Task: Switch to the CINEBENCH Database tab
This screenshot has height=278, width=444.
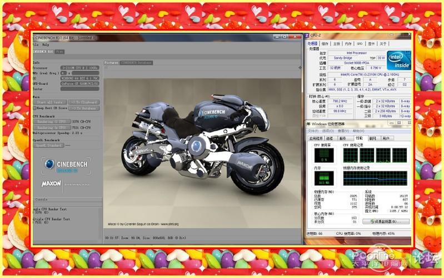Action: tap(137, 63)
